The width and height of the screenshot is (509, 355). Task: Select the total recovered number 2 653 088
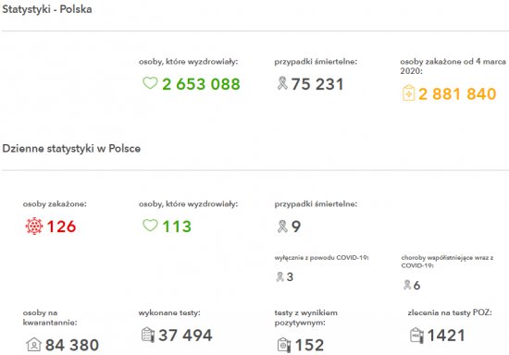pyautogui.click(x=201, y=84)
